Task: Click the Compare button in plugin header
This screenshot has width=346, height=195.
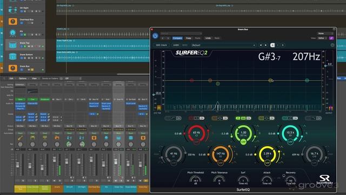Action: (x=177, y=38)
